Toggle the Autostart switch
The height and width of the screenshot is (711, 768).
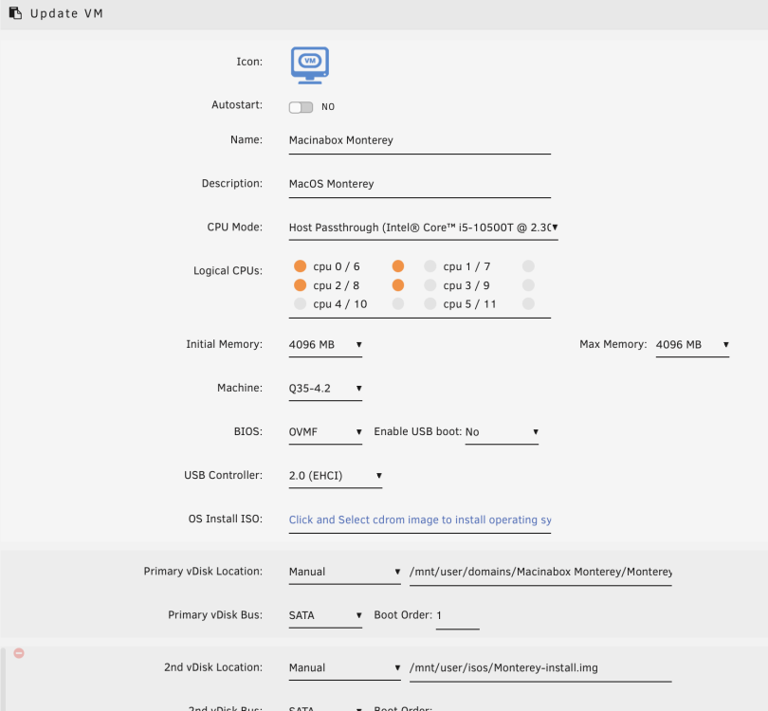(x=301, y=107)
